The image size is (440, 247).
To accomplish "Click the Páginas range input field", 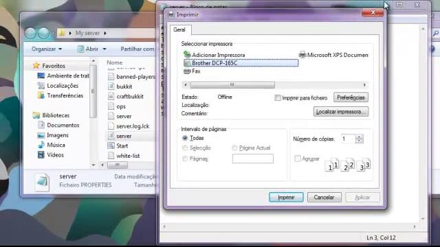I will click(252, 158).
